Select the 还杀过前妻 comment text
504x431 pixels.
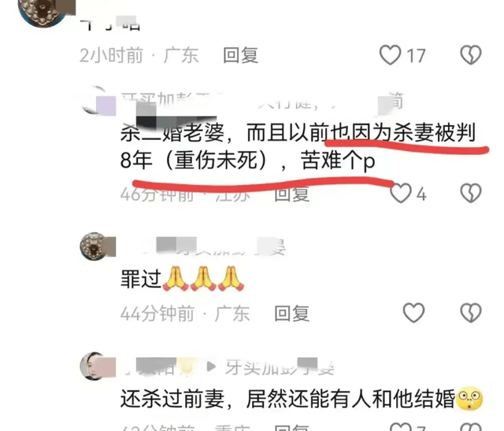[x=302, y=399]
